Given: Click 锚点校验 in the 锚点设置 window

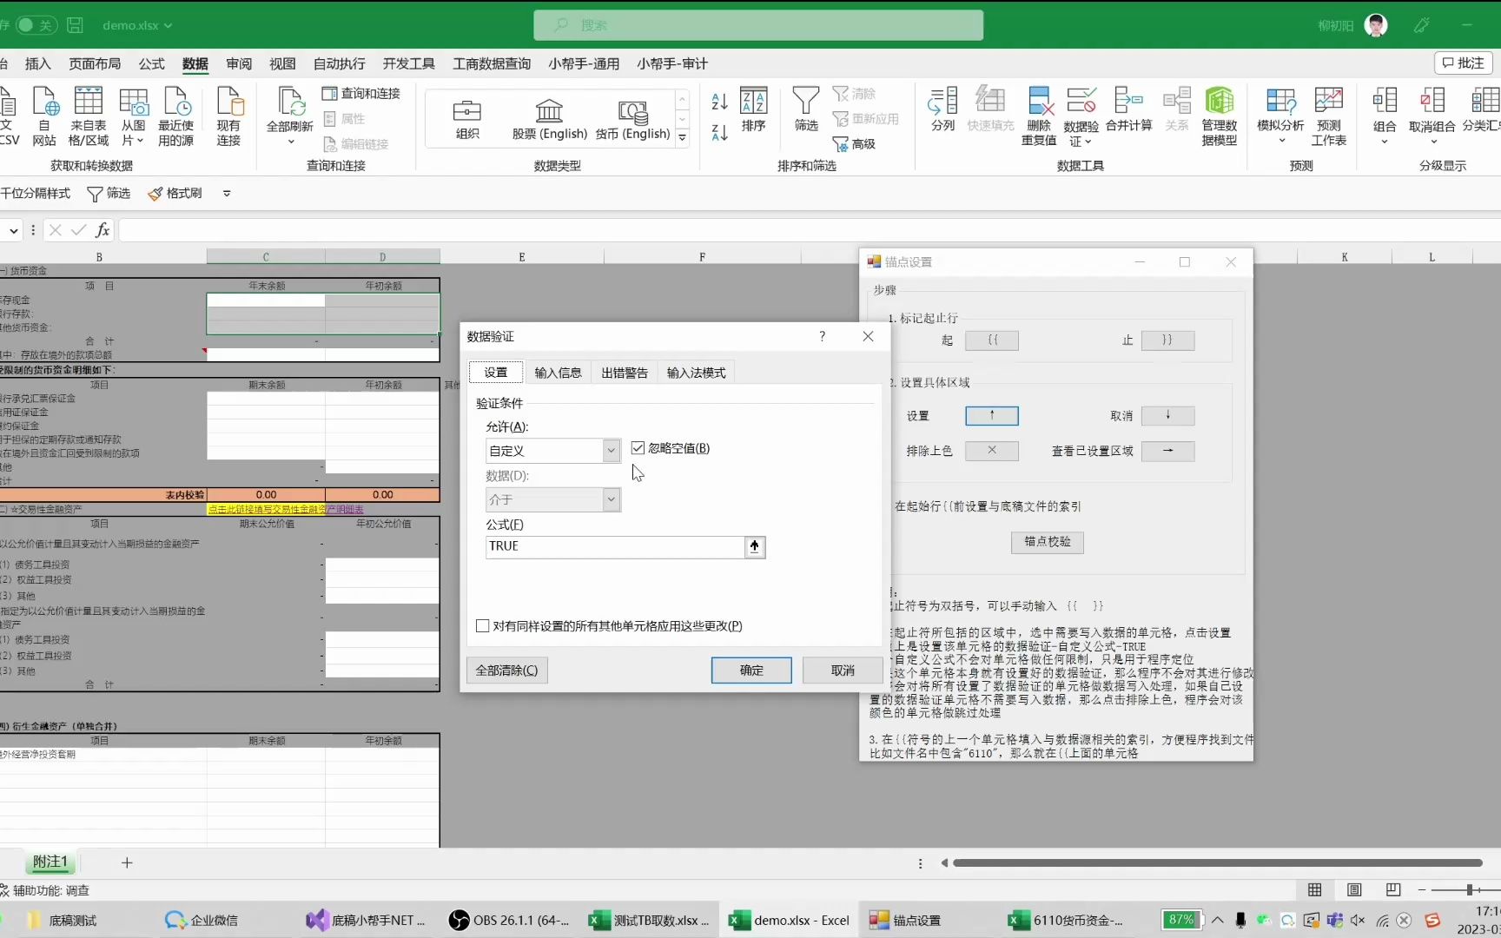Looking at the screenshot, I should 1048,542.
